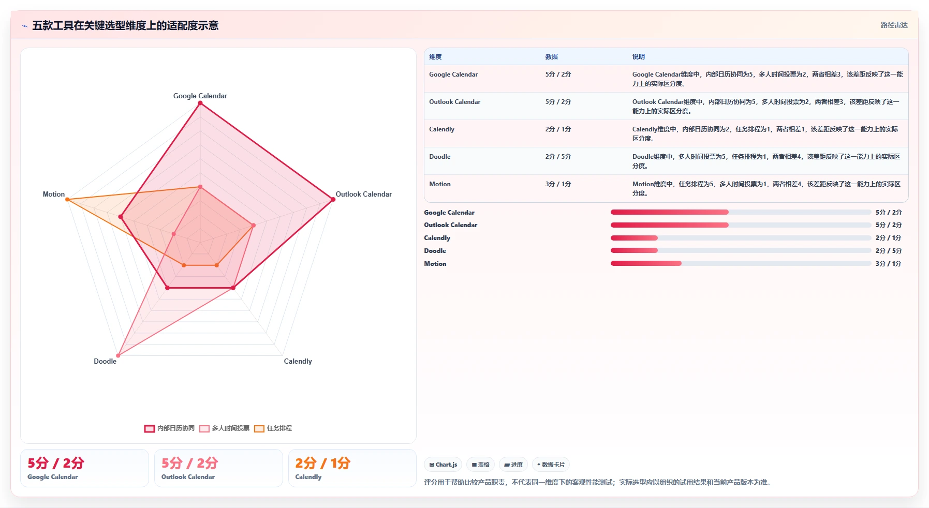Viewport: 929px width, 508px height.
Task: Click the 维度 column header
Action: coord(435,57)
